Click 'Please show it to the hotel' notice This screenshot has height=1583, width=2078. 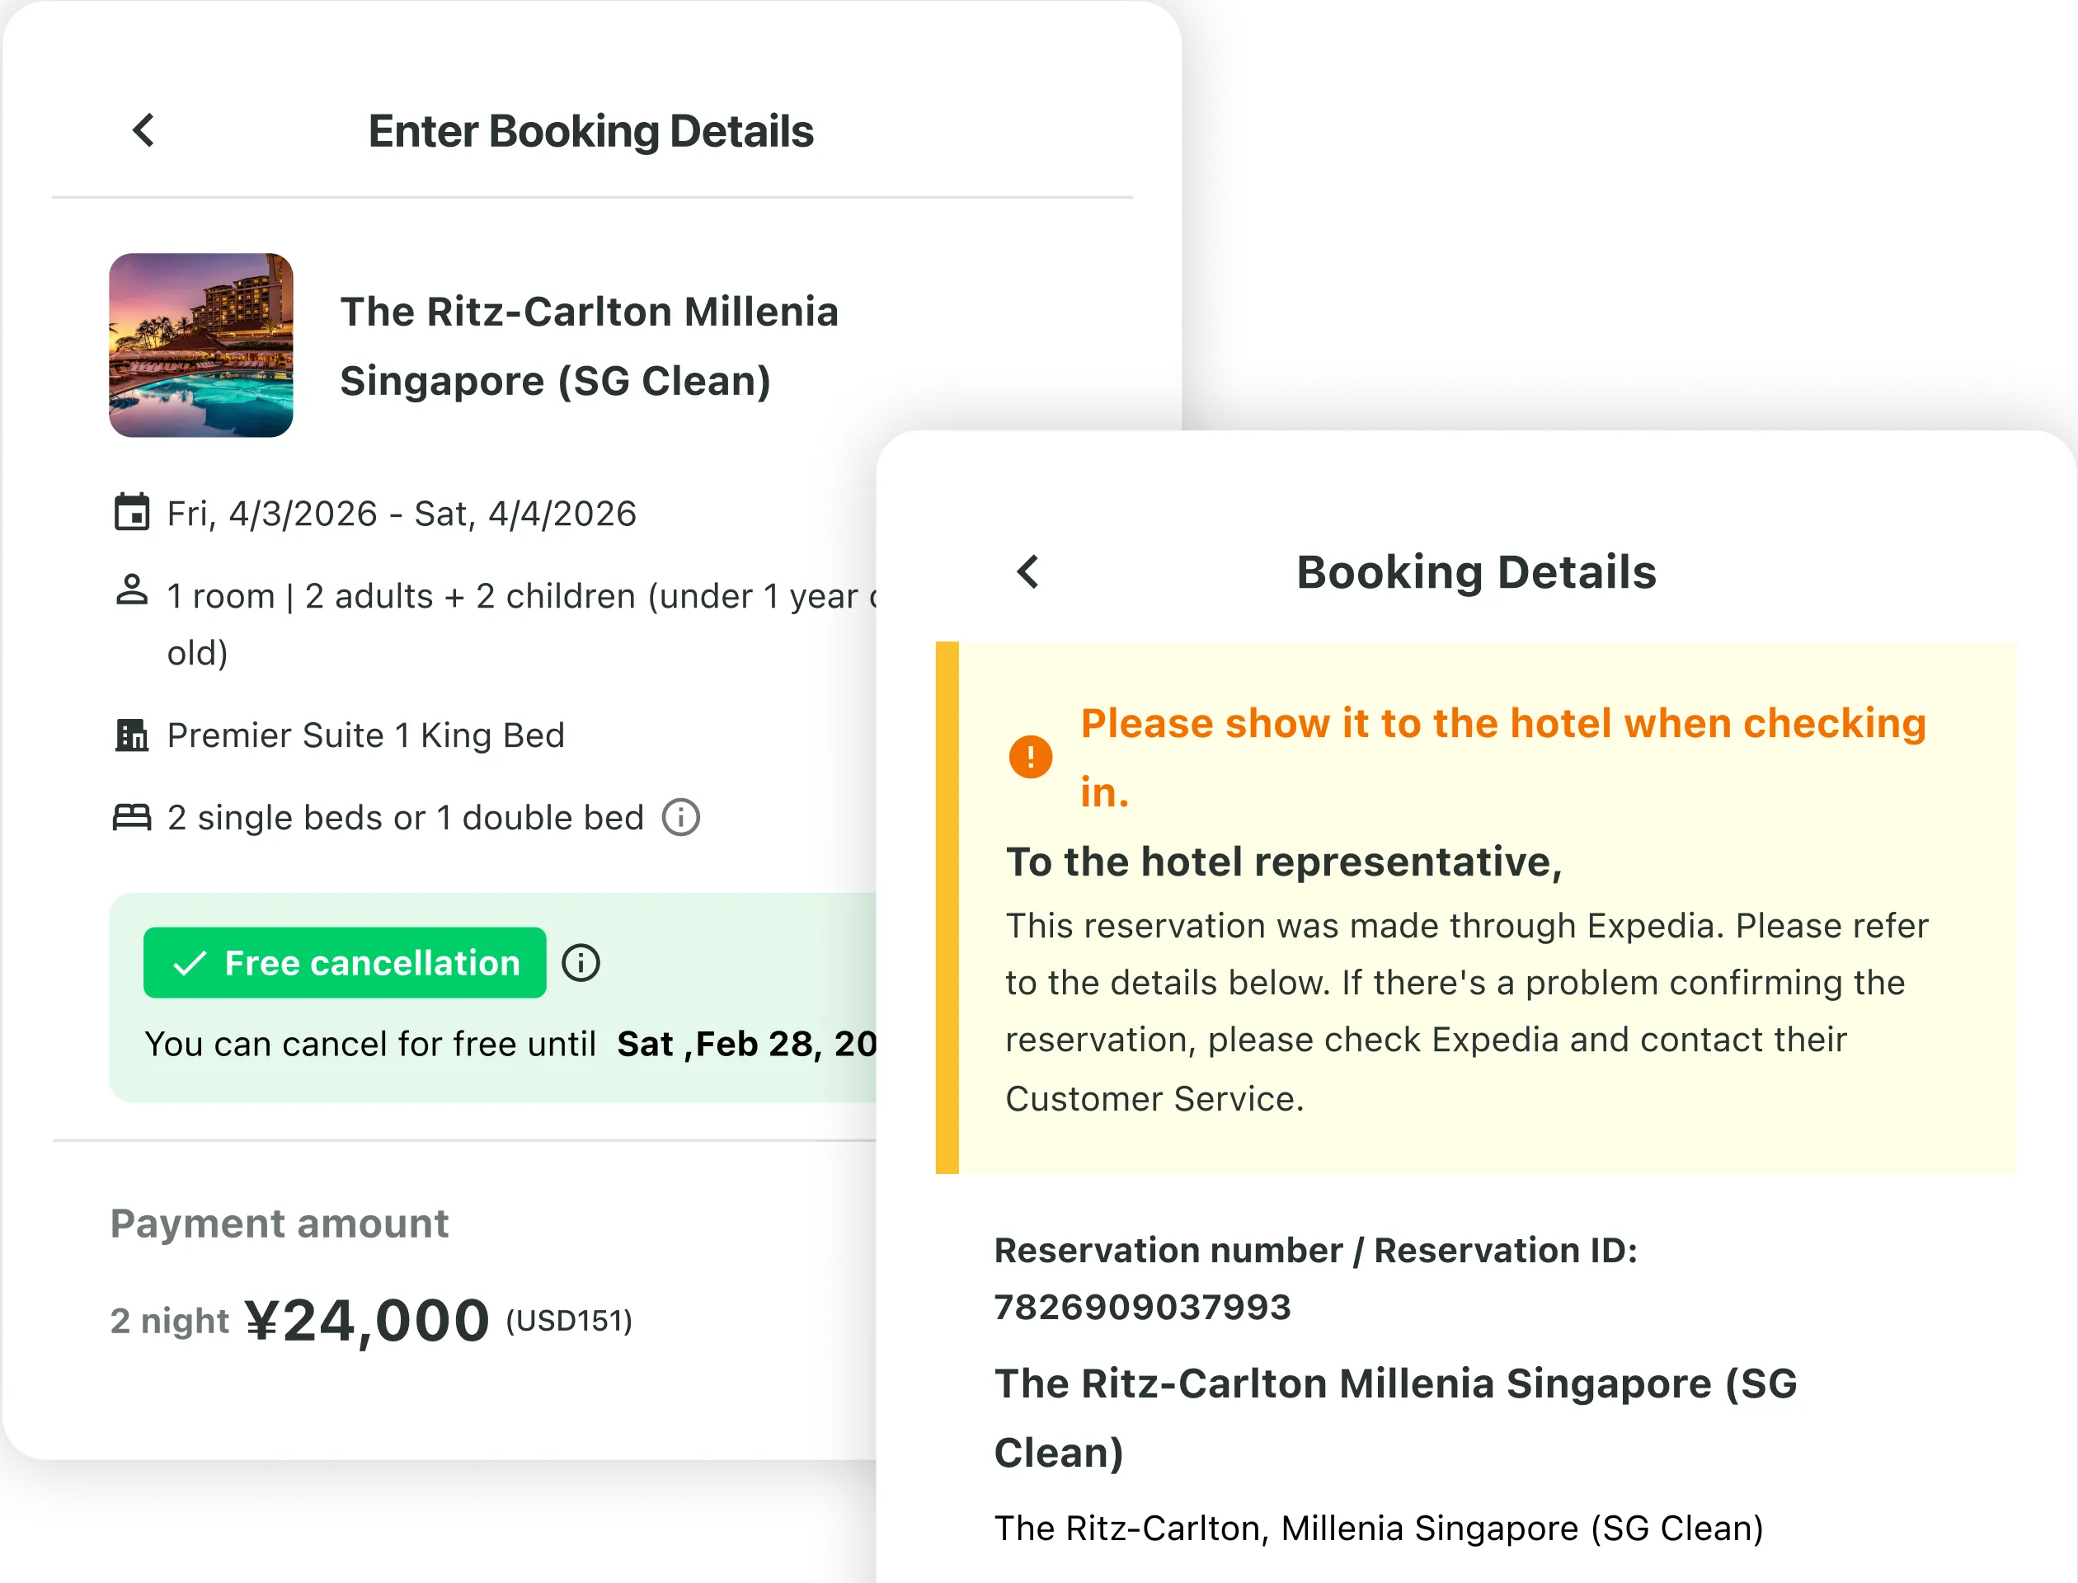point(1503,757)
